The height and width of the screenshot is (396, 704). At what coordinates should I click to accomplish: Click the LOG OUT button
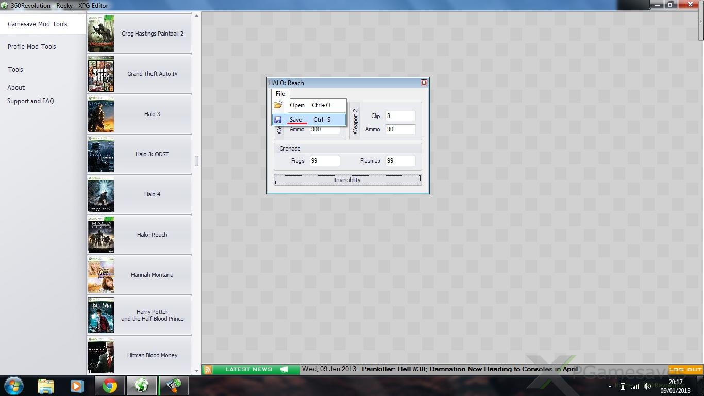pyautogui.click(x=685, y=370)
